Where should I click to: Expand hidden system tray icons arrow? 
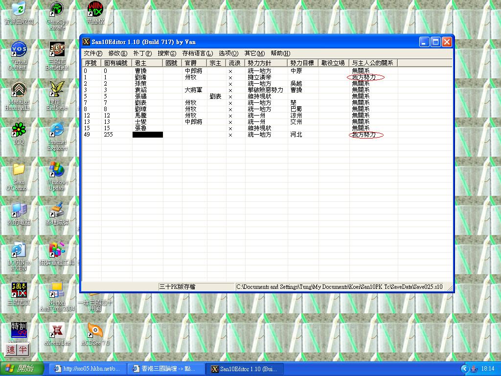click(x=465, y=369)
